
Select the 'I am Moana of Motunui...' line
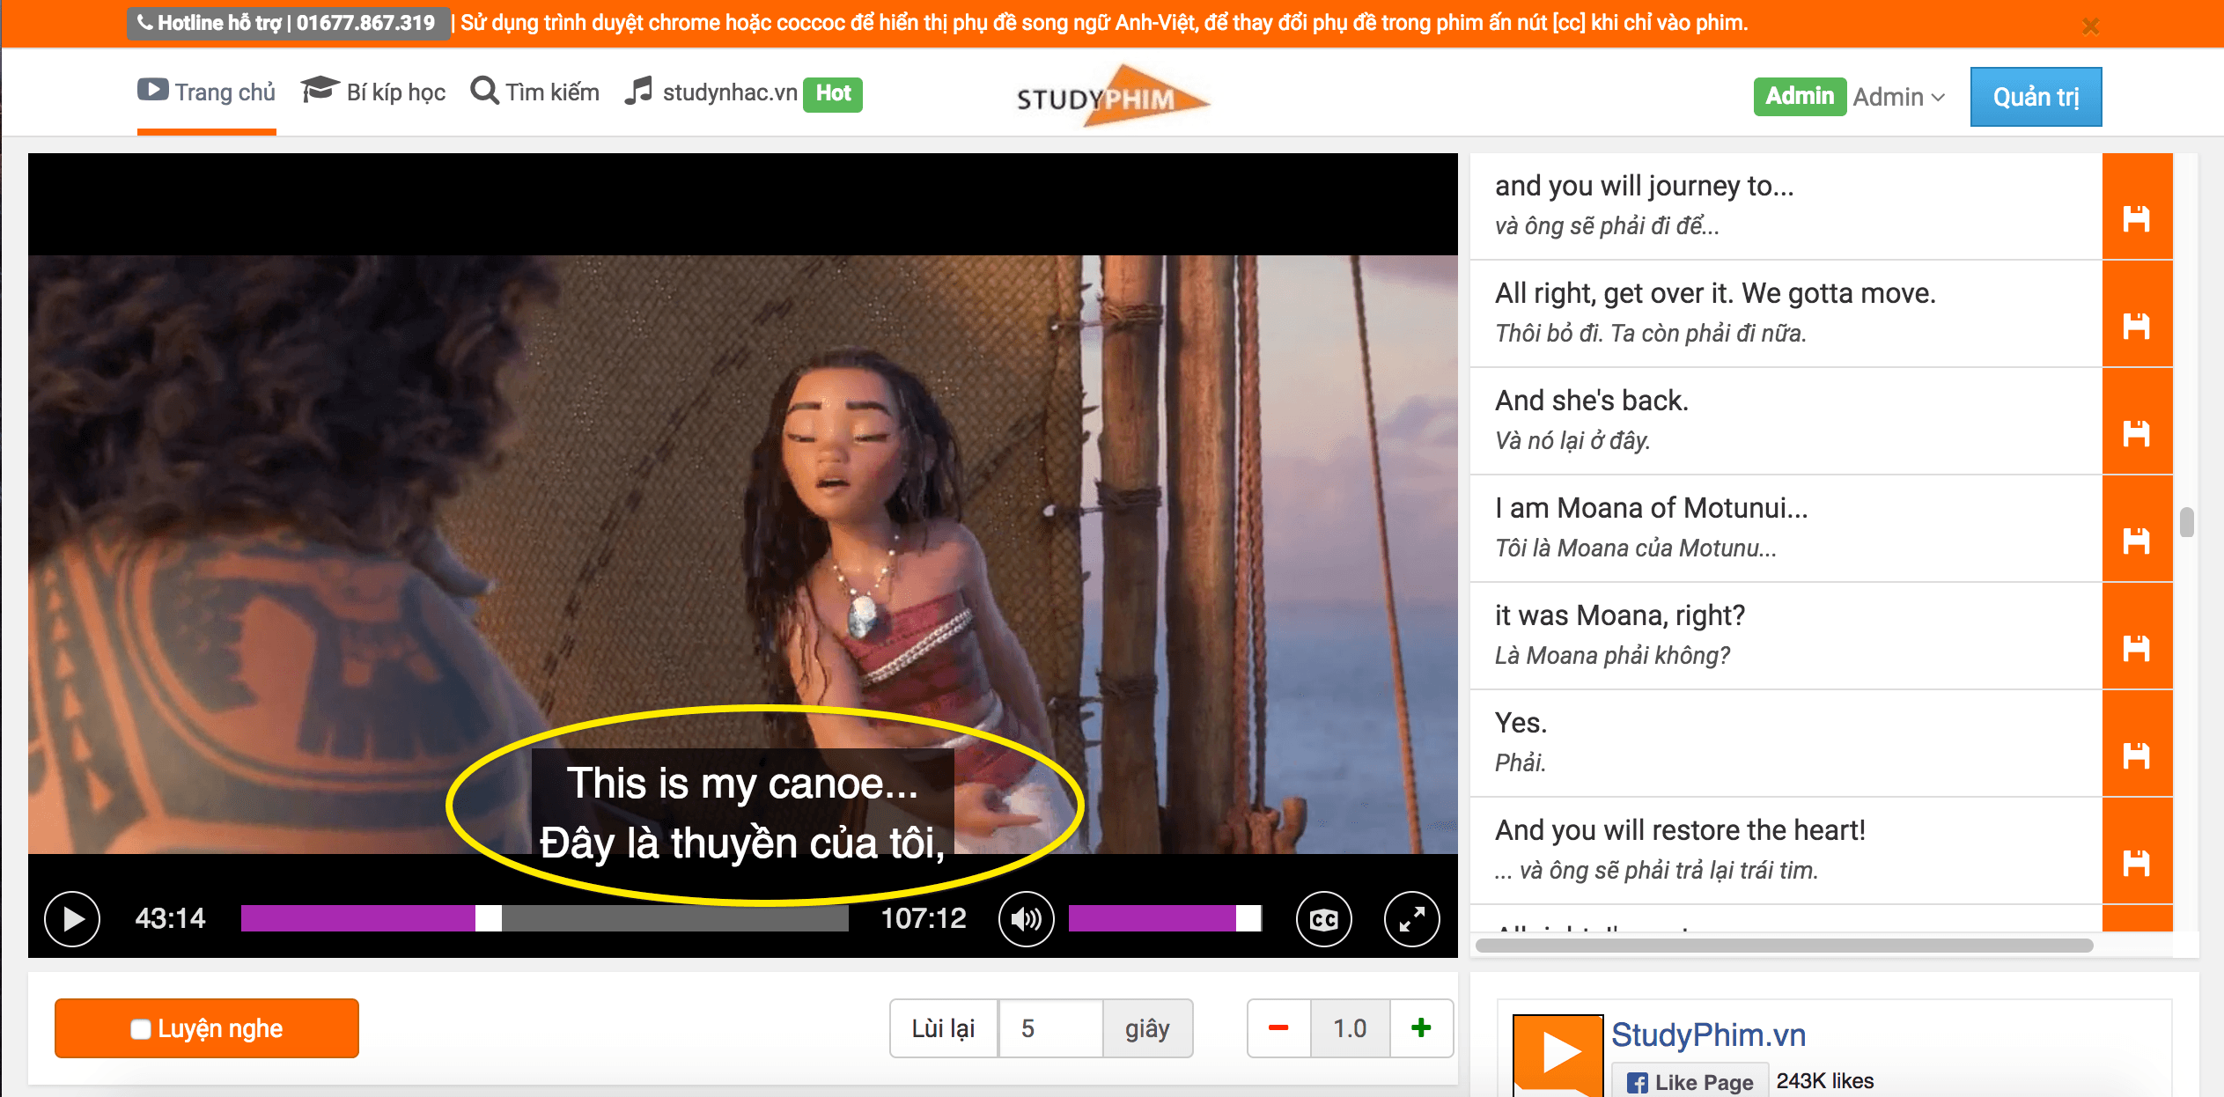click(x=1786, y=529)
